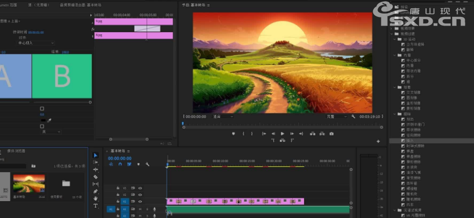This screenshot has width=474, height=218.
Task: Open the 使用素材 bin folder
Action: tap(66, 183)
